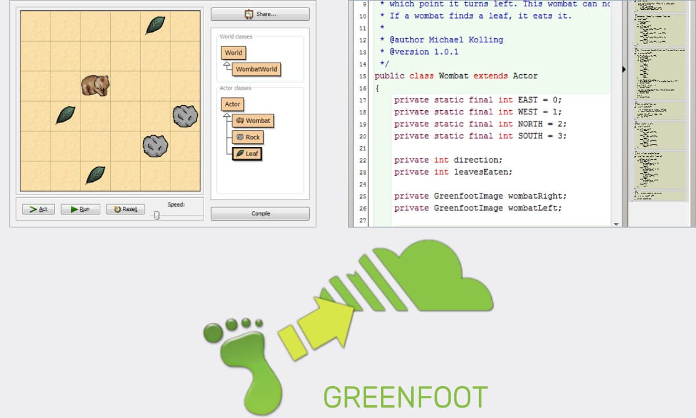This screenshot has height=418, width=696.
Task: Select the rock at the right edge
Action: (185, 116)
